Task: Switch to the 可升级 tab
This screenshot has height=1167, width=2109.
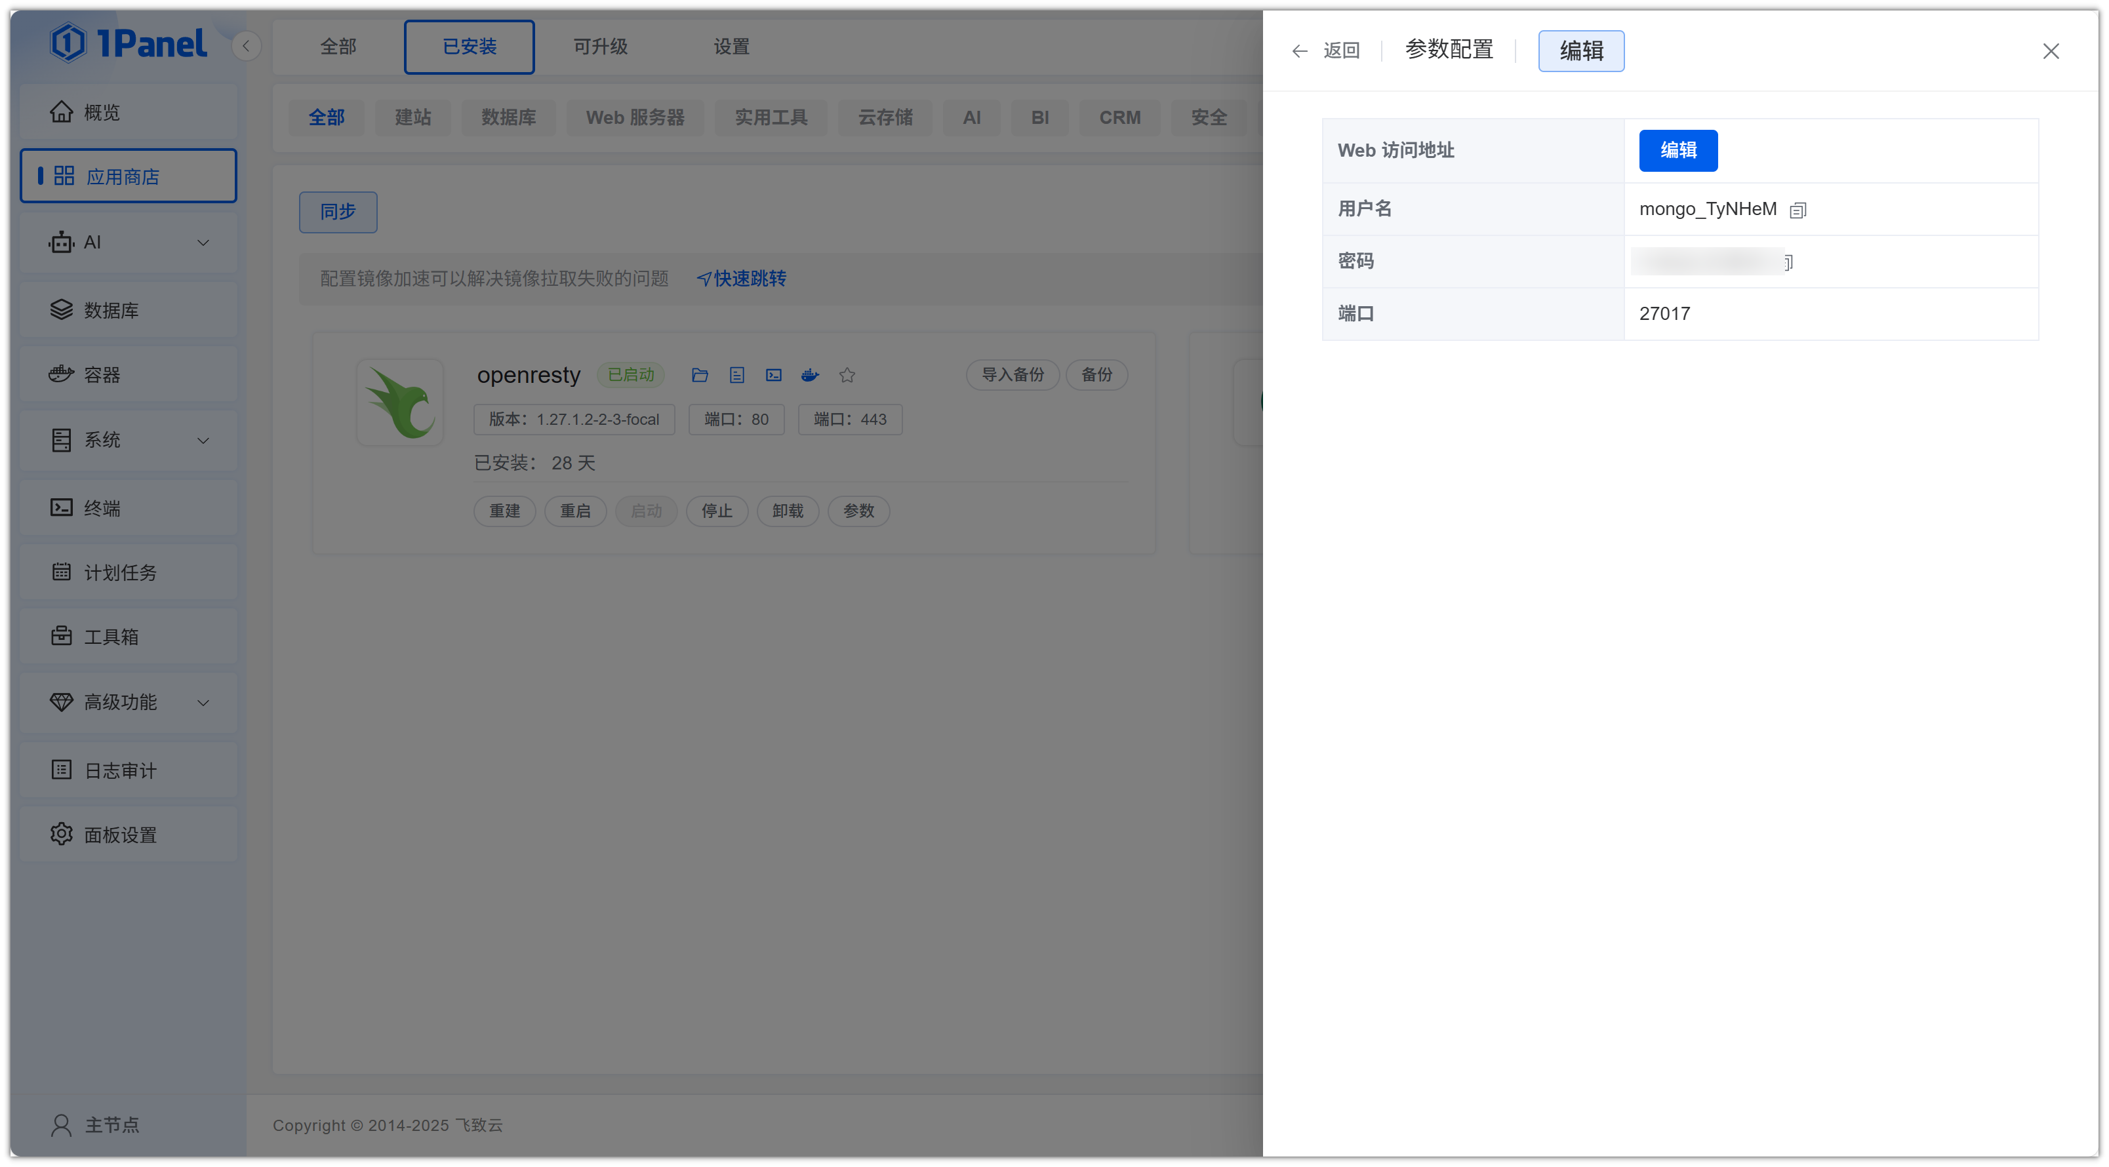Action: 600,47
